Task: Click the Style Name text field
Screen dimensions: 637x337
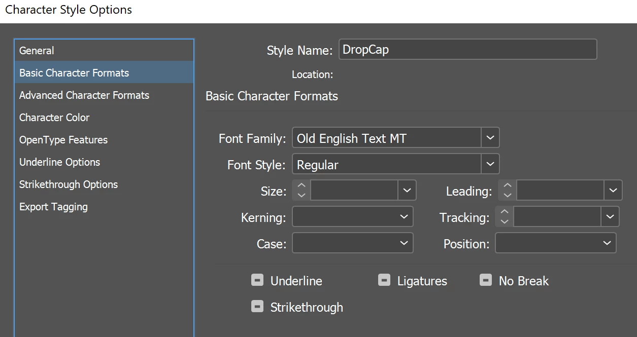Action: tap(467, 50)
